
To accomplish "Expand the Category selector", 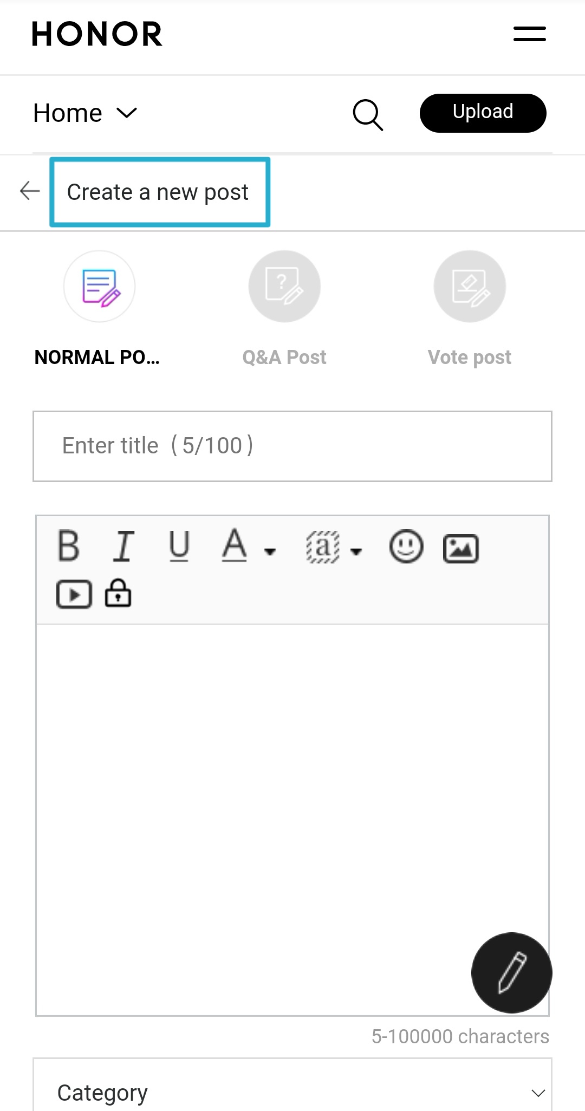I will click(x=535, y=1091).
